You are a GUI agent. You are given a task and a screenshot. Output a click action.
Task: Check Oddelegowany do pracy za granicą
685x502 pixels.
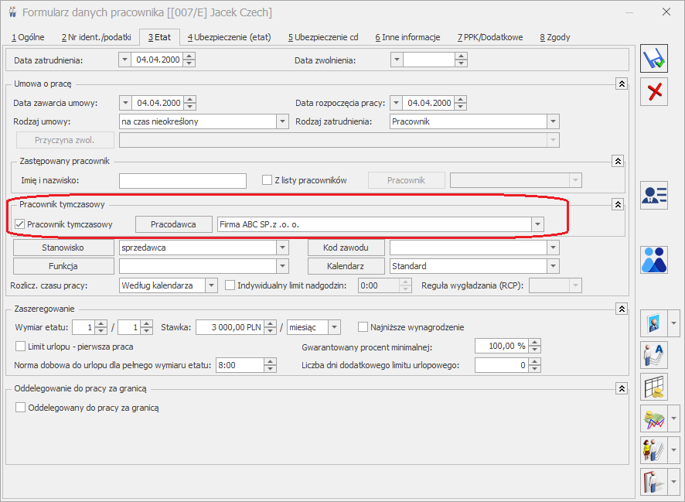20,407
